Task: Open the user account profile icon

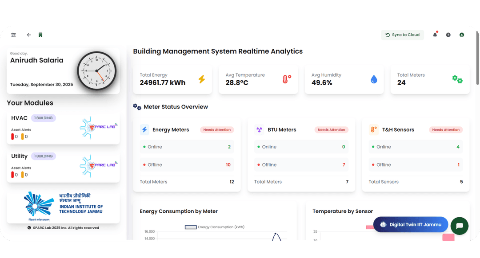Action: 462,35
